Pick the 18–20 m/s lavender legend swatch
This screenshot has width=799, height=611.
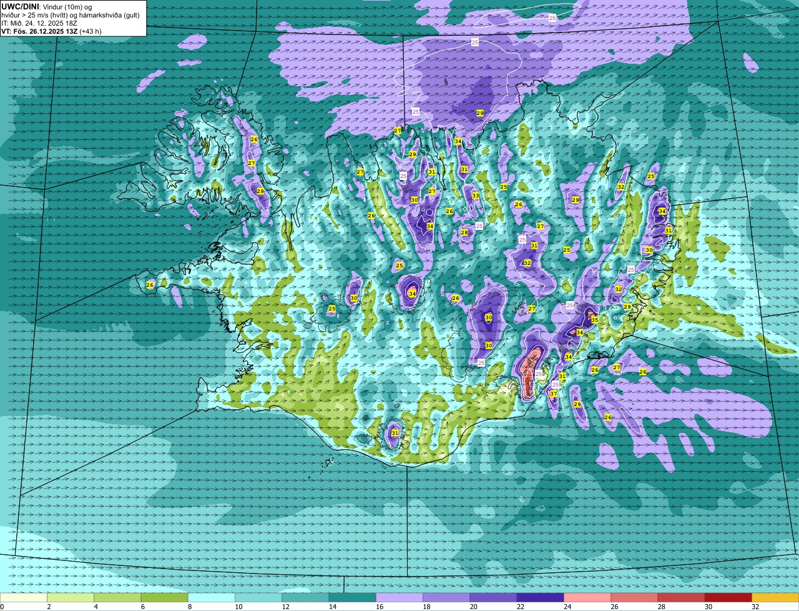(x=446, y=597)
